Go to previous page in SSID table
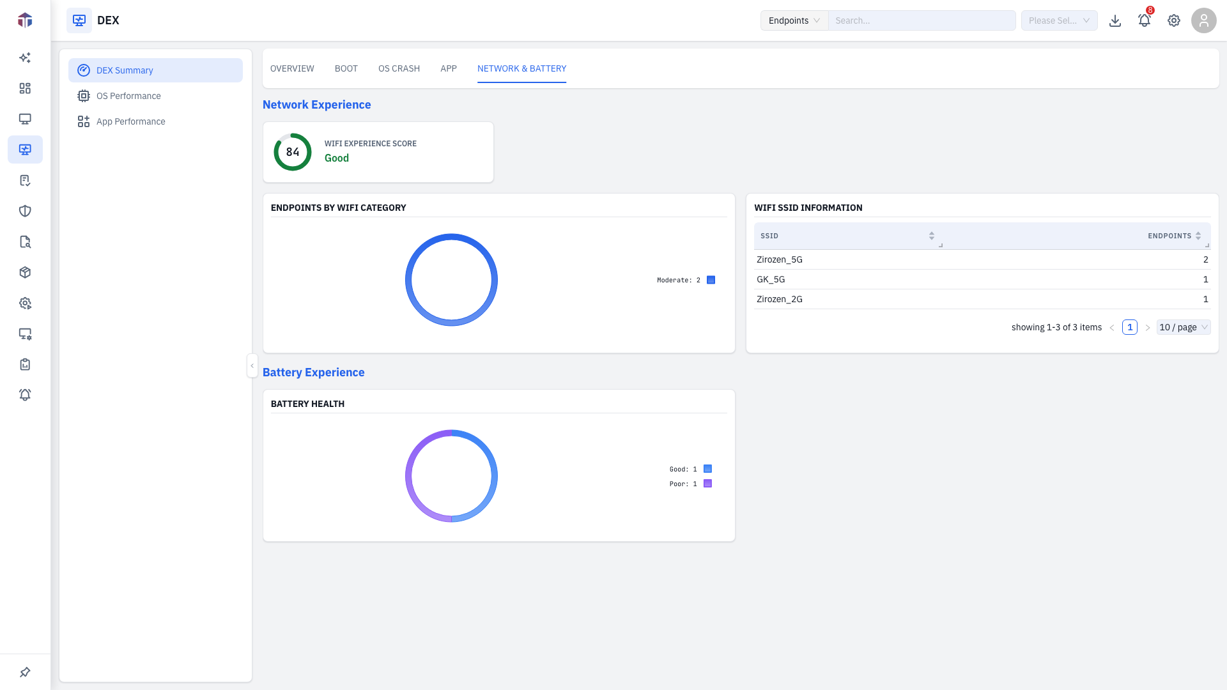This screenshot has height=690, width=1227. (x=1112, y=327)
